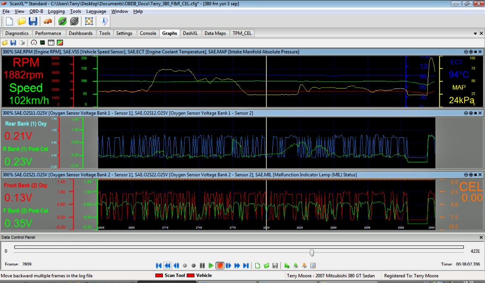Switch to the Data Maps tab
Screen dimensions: 485x283
click(215, 33)
